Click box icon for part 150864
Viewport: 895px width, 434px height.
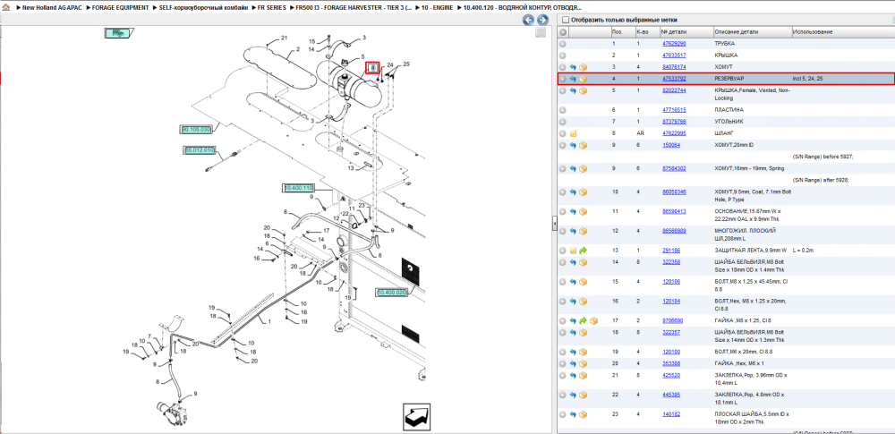pyautogui.click(x=584, y=145)
